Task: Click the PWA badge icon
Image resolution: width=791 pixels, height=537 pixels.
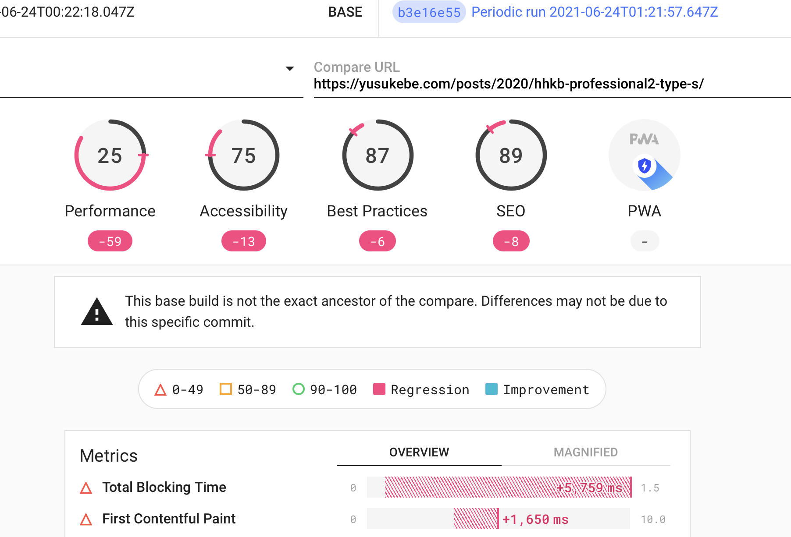Action: pos(644,155)
